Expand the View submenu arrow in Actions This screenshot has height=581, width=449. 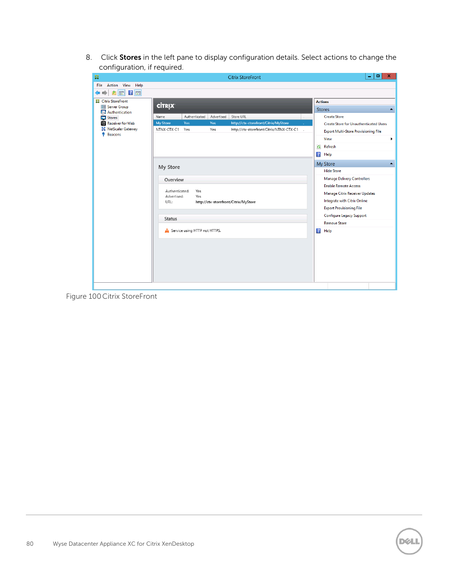(x=392, y=139)
